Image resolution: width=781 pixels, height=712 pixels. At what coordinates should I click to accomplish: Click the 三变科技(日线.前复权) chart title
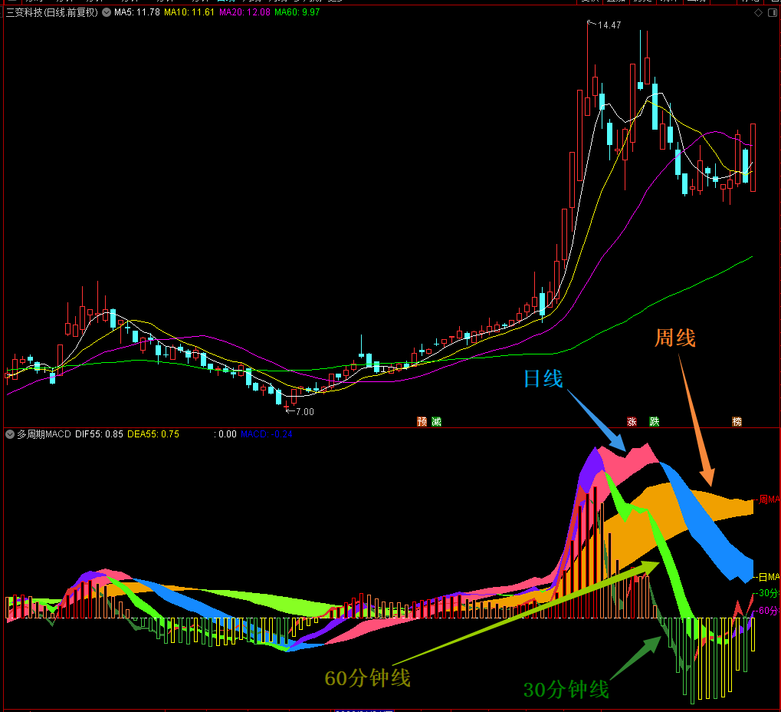52,12
